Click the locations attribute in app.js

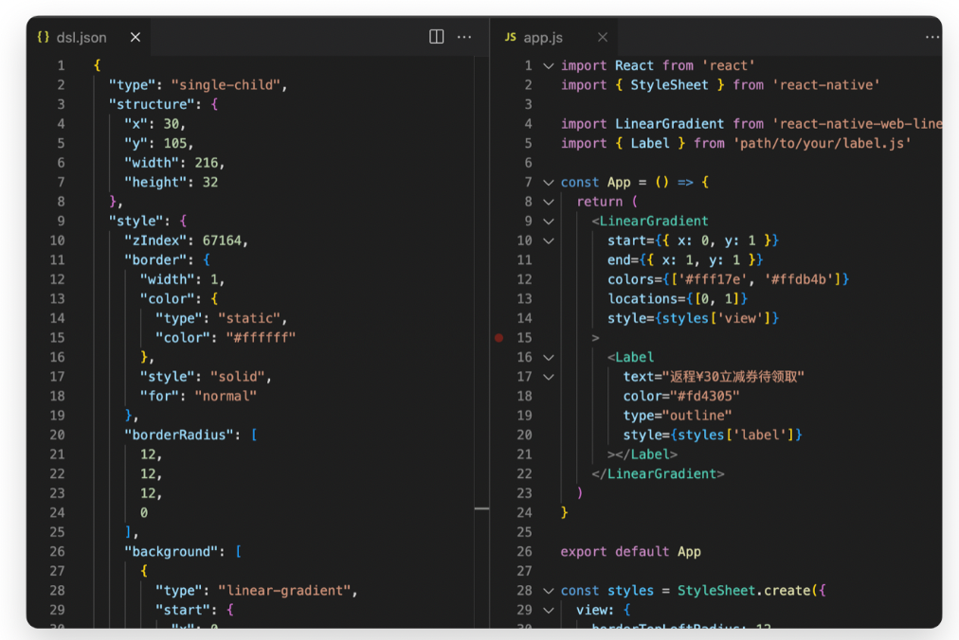point(677,299)
